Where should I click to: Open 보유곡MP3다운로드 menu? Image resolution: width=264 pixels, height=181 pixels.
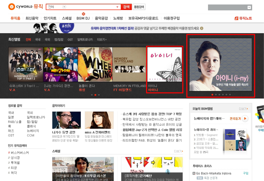click(x=143, y=18)
